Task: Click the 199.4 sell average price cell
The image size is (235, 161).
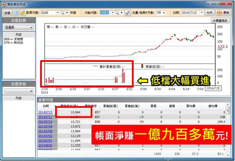Action: point(221,122)
